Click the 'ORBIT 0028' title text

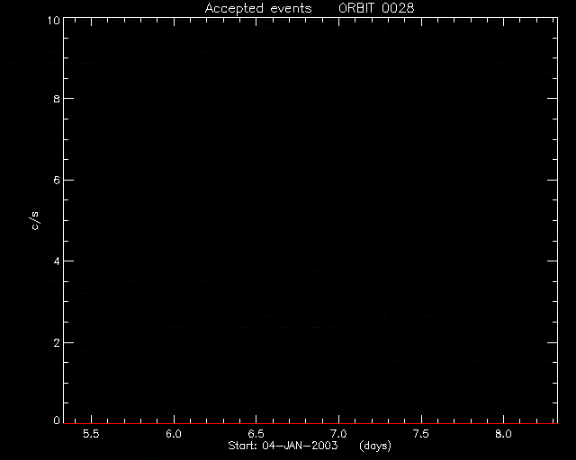pyautogui.click(x=376, y=8)
